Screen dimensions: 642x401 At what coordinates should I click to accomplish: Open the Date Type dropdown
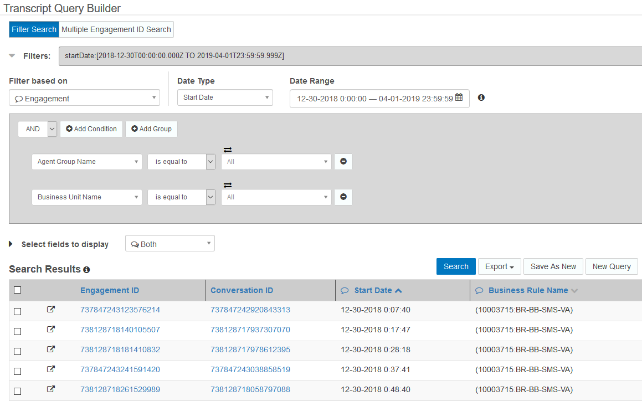[225, 97]
